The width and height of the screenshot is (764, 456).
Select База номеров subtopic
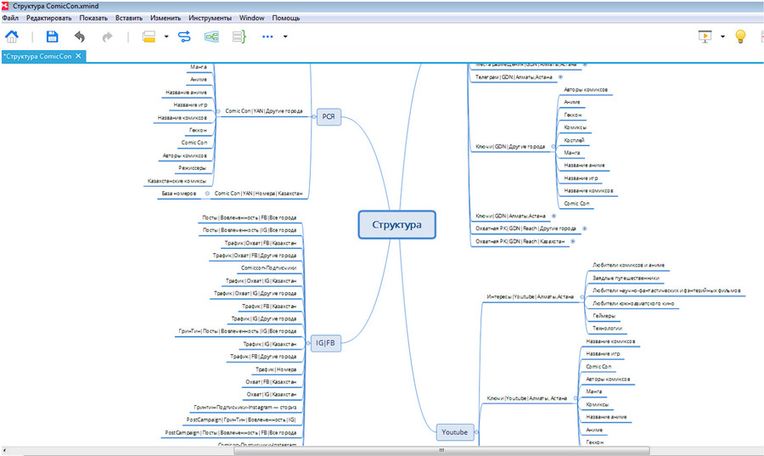pyautogui.click(x=179, y=194)
